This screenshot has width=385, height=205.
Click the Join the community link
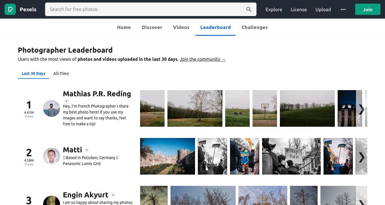click(x=203, y=59)
